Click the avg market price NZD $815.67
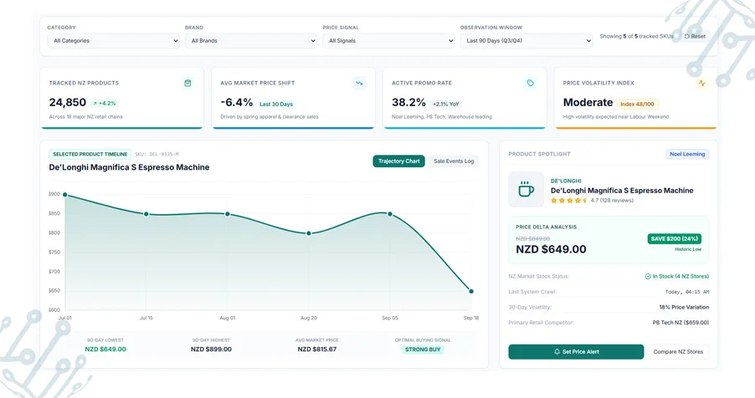The width and height of the screenshot is (755, 398). click(x=317, y=350)
